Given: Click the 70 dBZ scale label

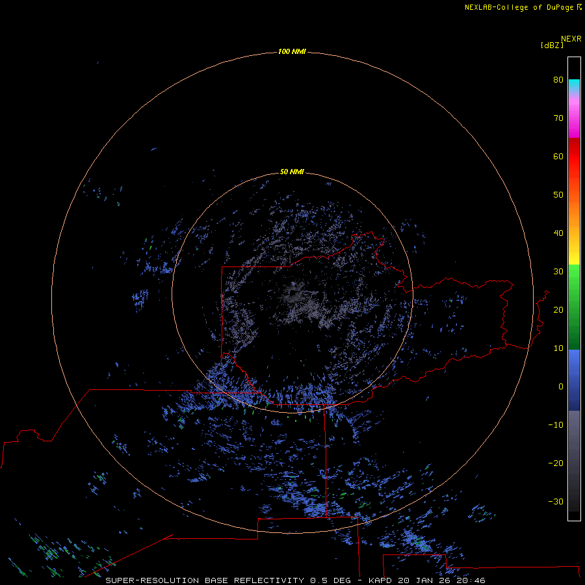Looking at the screenshot, I should point(558,118).
